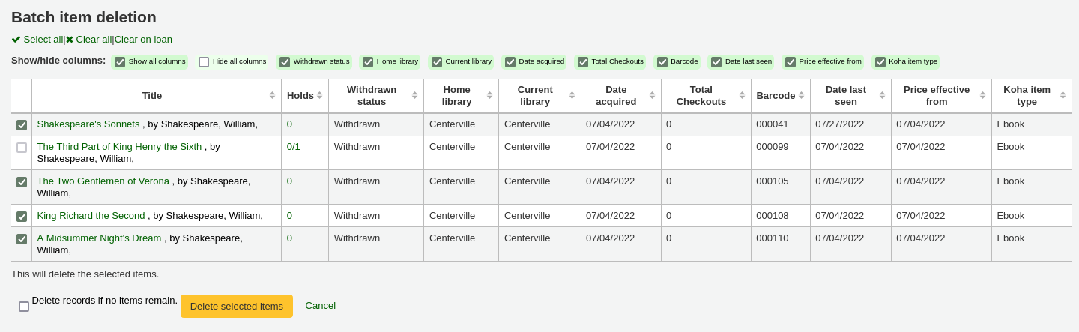Click the 0/1 holds link
This screenshot has width=1079, height=332.
[x=293, y=147]
